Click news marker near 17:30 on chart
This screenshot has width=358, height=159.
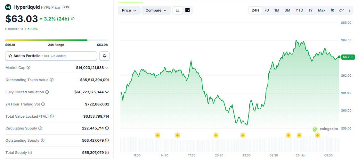coord(177,135)
